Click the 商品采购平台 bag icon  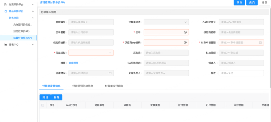click(x=6, y=11)
